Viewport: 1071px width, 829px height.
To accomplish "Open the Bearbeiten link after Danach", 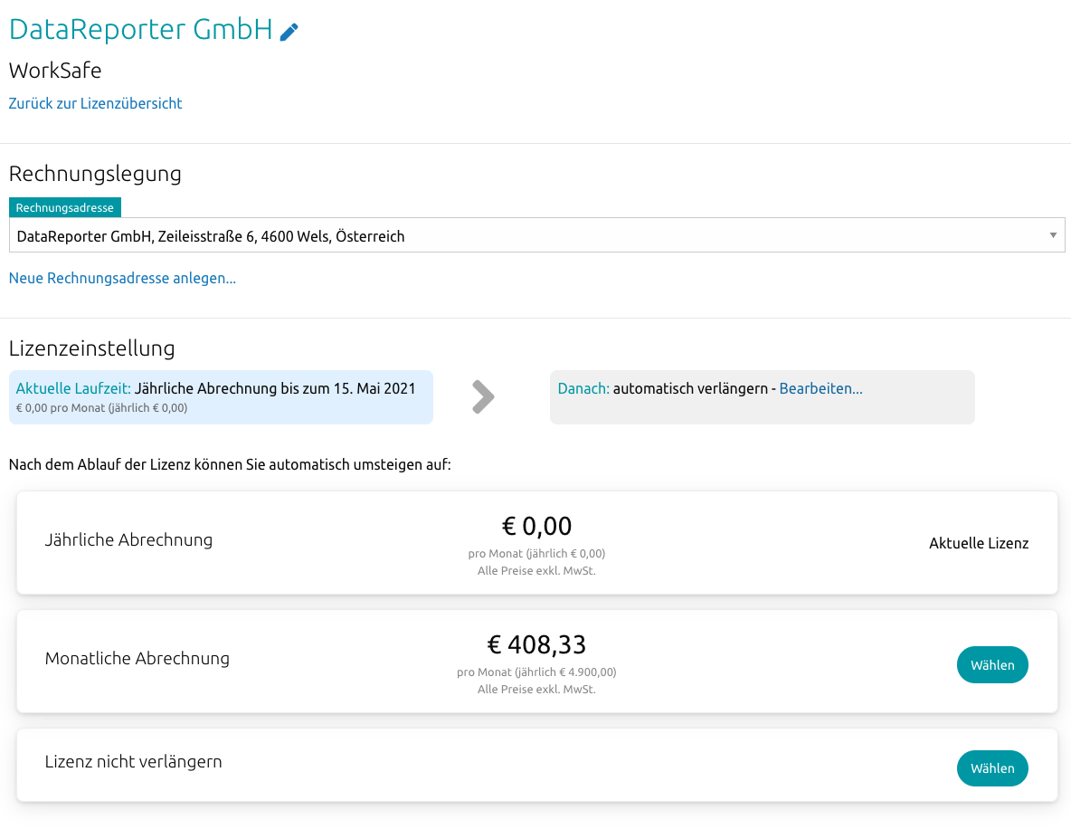I will (x=820, y=388).
